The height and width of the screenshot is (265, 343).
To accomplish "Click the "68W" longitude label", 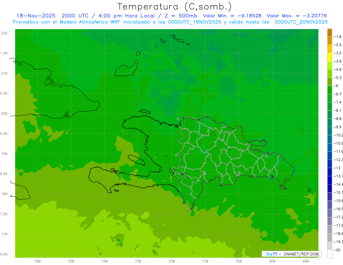I will 306,261.
